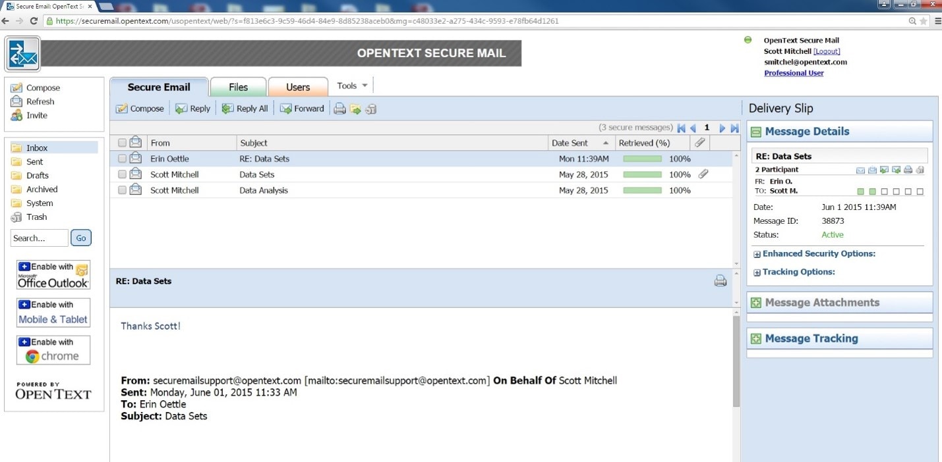
Task: Click the Invite users icon in the sidebar
Action: pos(16,115)
